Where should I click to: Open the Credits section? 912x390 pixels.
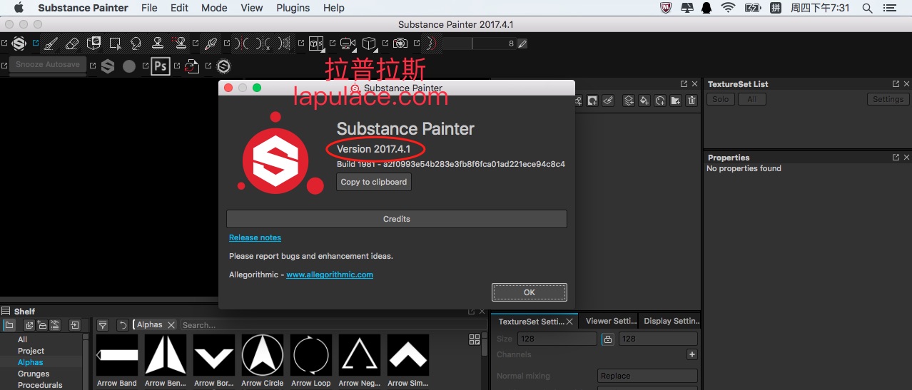coord(397,219)
